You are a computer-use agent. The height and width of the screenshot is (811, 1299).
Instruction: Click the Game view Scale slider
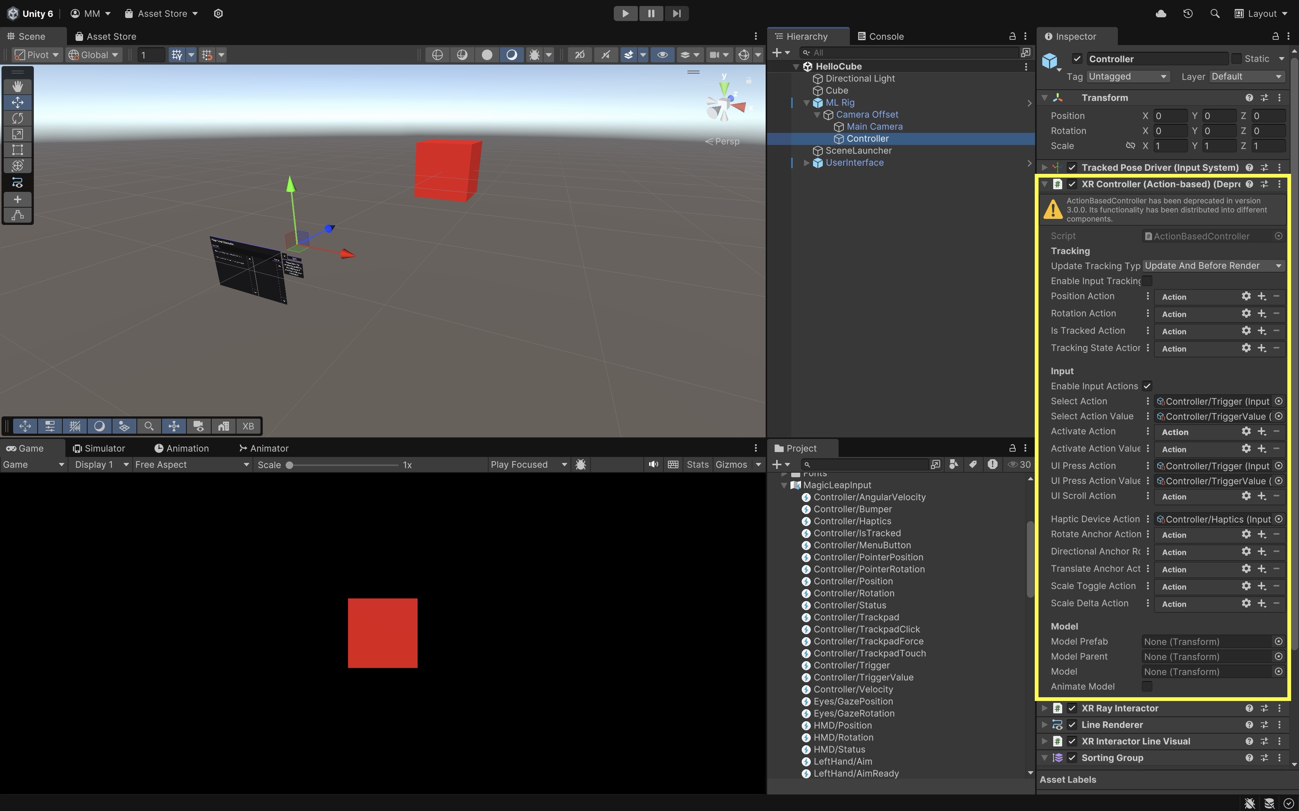tap(344, 465)
